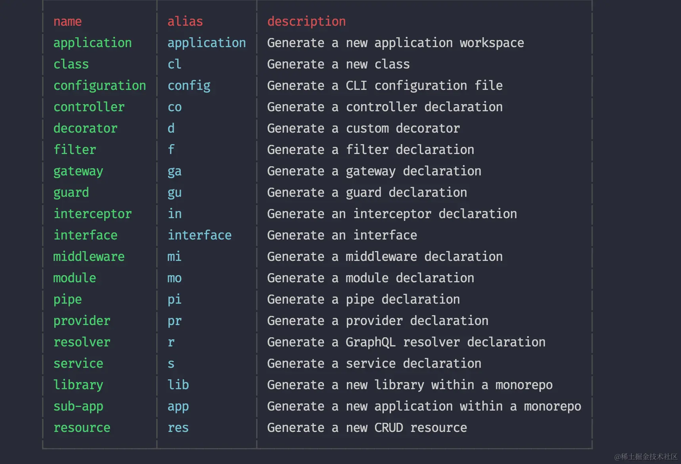Click 'Generate a new application workspace' description

(396, 43)
